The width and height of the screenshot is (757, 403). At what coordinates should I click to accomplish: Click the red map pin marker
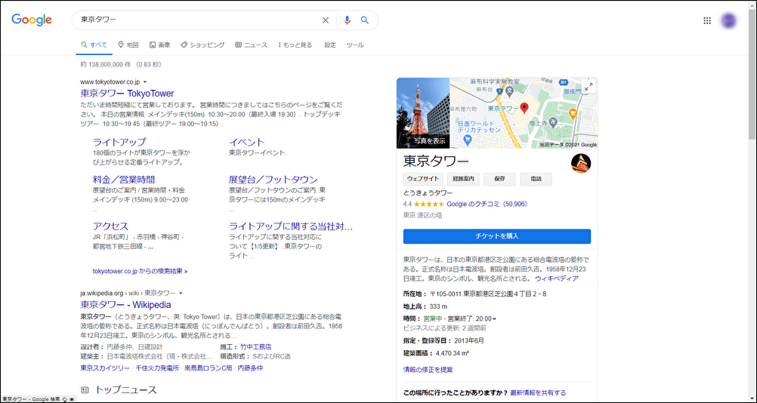(x=524, y=108)
